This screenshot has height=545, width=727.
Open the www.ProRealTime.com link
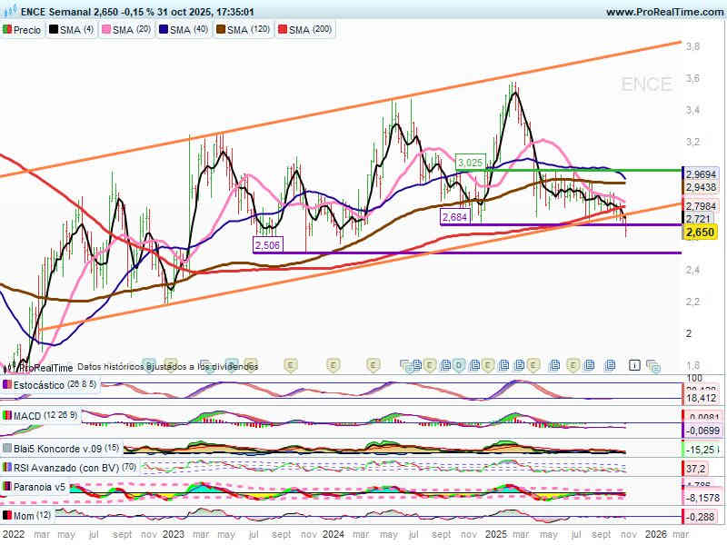click(x=663, y=12)
